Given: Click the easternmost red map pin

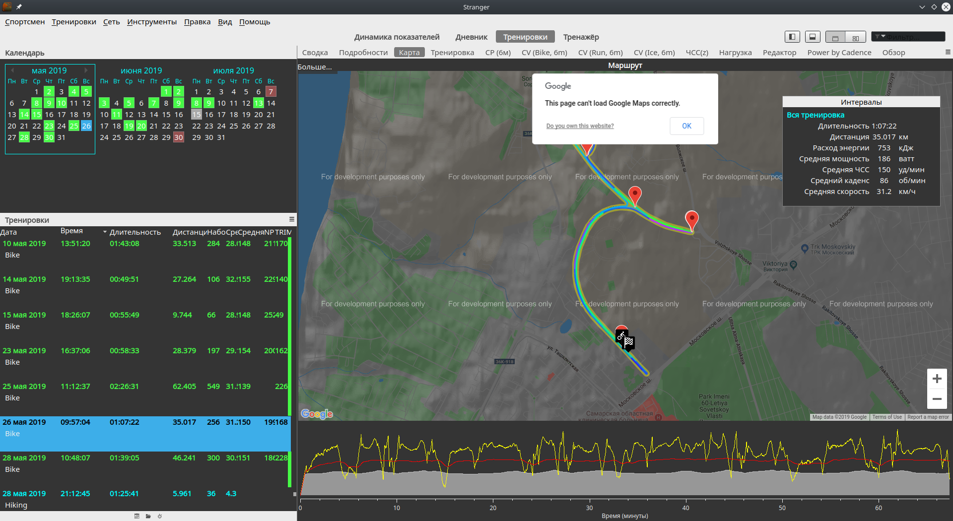Looking at the screenshot, I should tap(692, 220).
